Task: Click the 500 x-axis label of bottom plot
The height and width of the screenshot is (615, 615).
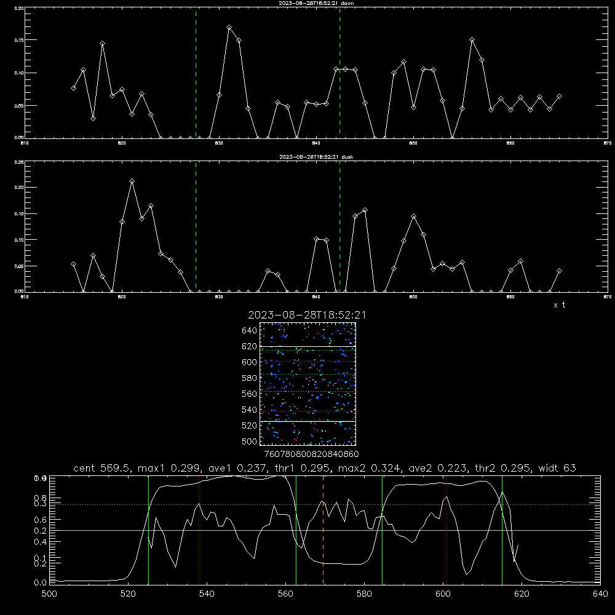Action: [49, 594]
